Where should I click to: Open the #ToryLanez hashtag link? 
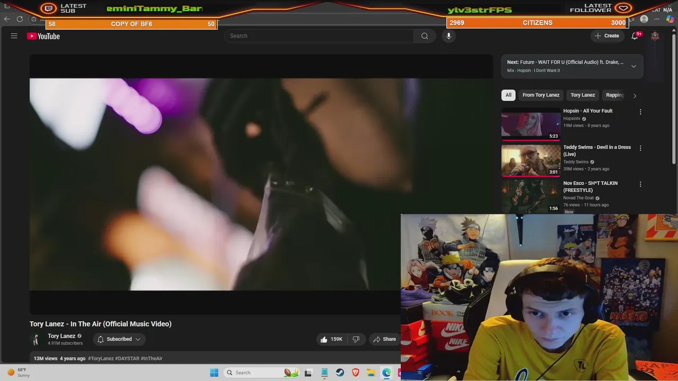click(101, 358)
